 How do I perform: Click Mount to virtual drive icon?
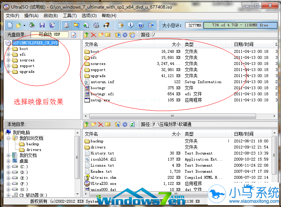(96, 25)
